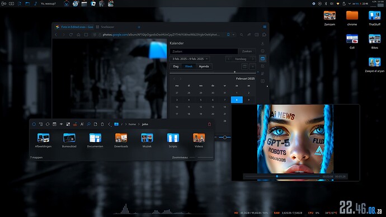The width and height of the screenshot is (386, 217).
Task: Open the Coll desktop folder
Action: point(352,41)
